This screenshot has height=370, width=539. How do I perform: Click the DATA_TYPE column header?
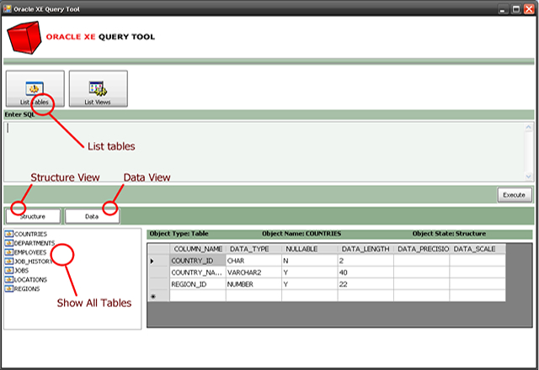(253, 249)
